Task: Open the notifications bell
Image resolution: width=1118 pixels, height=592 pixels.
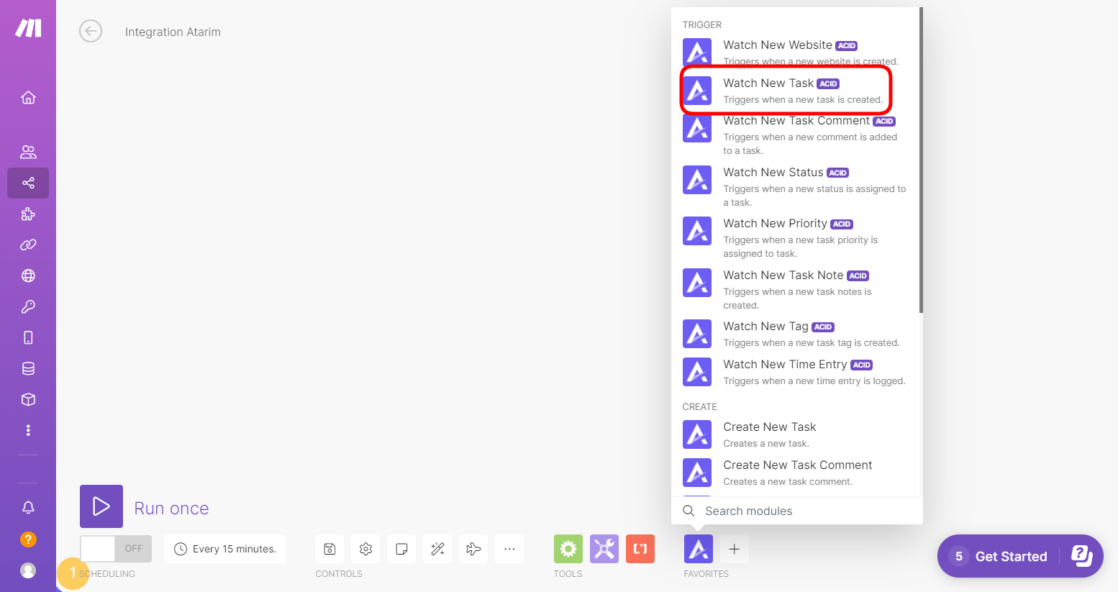Action: click(x=28, y=507)
